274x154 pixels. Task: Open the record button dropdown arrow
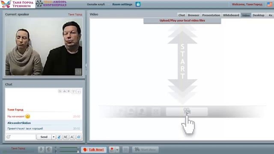click(117, 150)
